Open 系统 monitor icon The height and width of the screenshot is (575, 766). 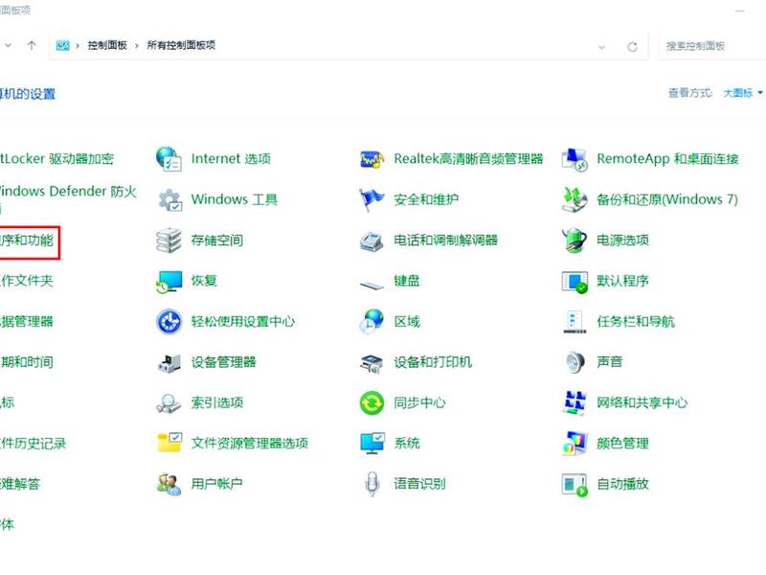tap(372, 443)
